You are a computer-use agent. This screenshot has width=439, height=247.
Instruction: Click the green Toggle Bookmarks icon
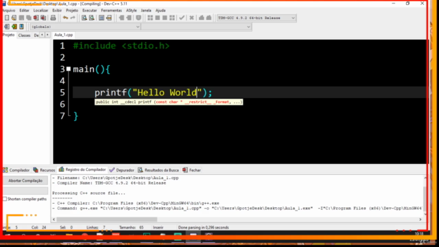coord(14,27)
